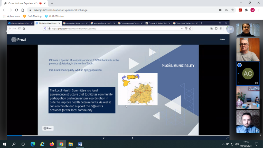This screenshot has height=148, width=263.
Task: Click the camera indicator in the address bar
Action: [x=220, y=10]
